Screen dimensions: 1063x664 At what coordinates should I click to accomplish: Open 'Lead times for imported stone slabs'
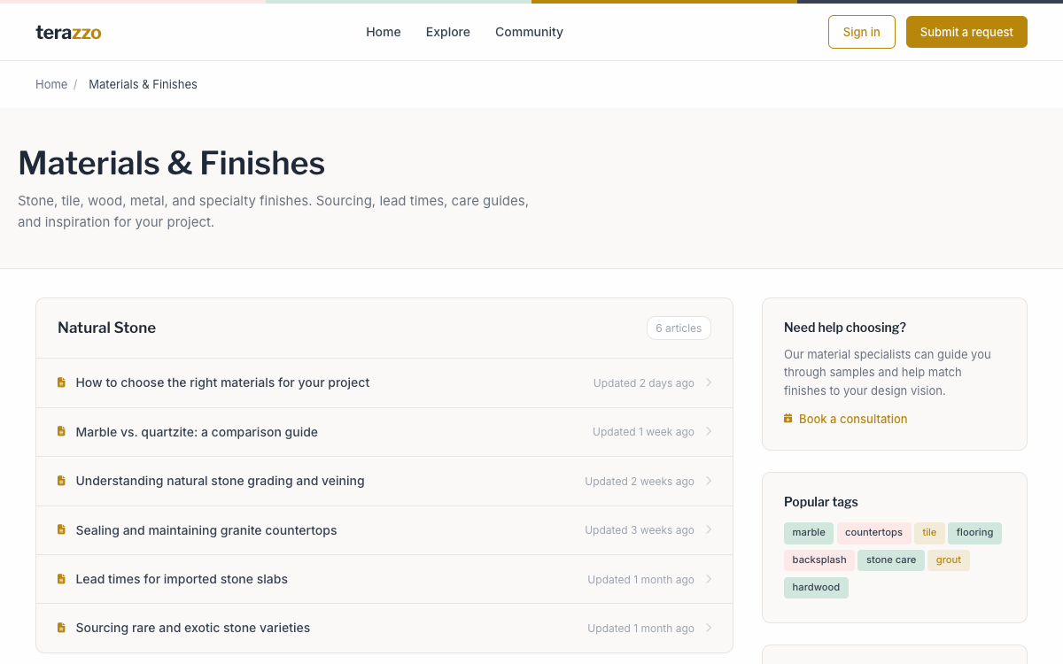pos(384,579)
